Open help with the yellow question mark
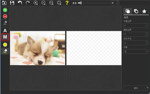Image resolution: width=150 pixels, height=94 pixels. (67, 3)
